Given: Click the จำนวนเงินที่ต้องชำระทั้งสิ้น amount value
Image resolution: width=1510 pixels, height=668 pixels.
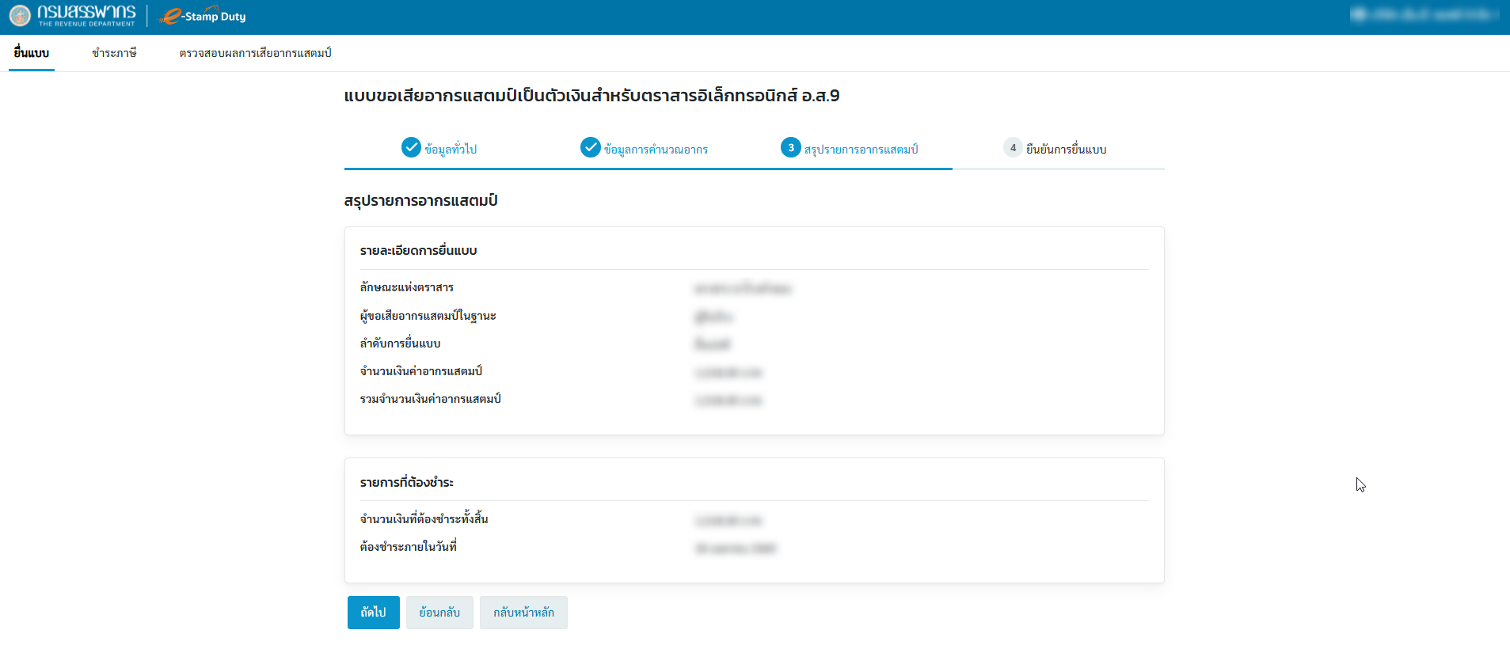Looking at the screenshot, I should pyautogui.click(x=728, y=521).
